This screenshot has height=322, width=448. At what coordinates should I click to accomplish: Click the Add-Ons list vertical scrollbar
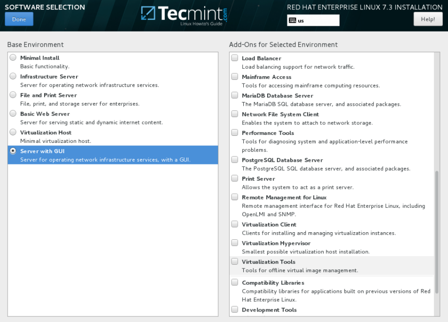pyautogui.click(x=437, y=232)
